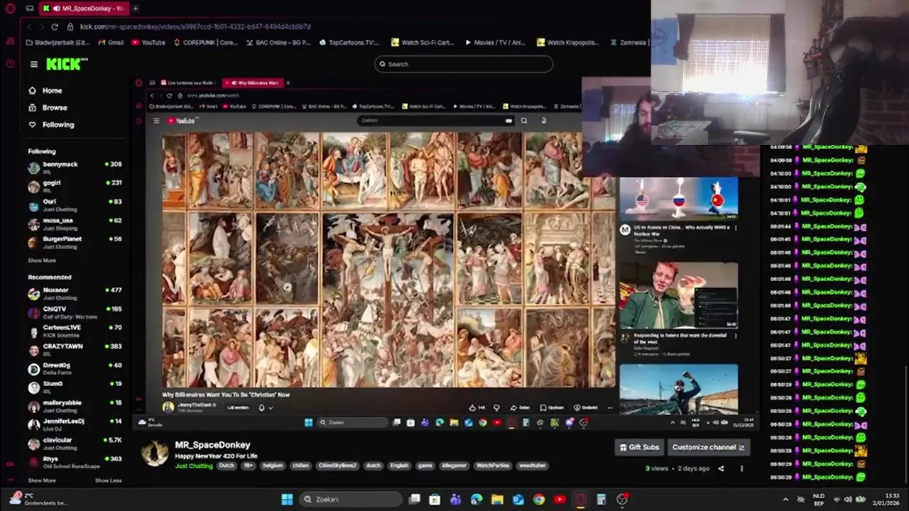Open CNQTV recommended channel
The image size is (909, 511).
(x=75, y=312)
